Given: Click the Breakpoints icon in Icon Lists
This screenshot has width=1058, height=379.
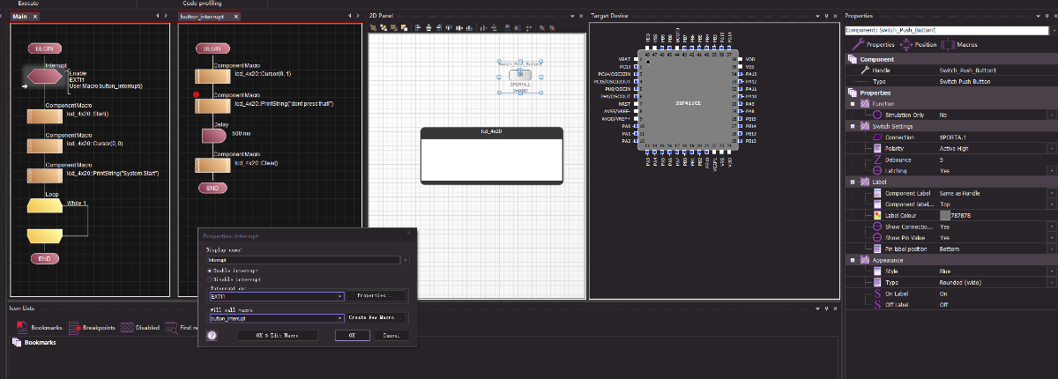Looking at the screenshot, I should 75,327.
